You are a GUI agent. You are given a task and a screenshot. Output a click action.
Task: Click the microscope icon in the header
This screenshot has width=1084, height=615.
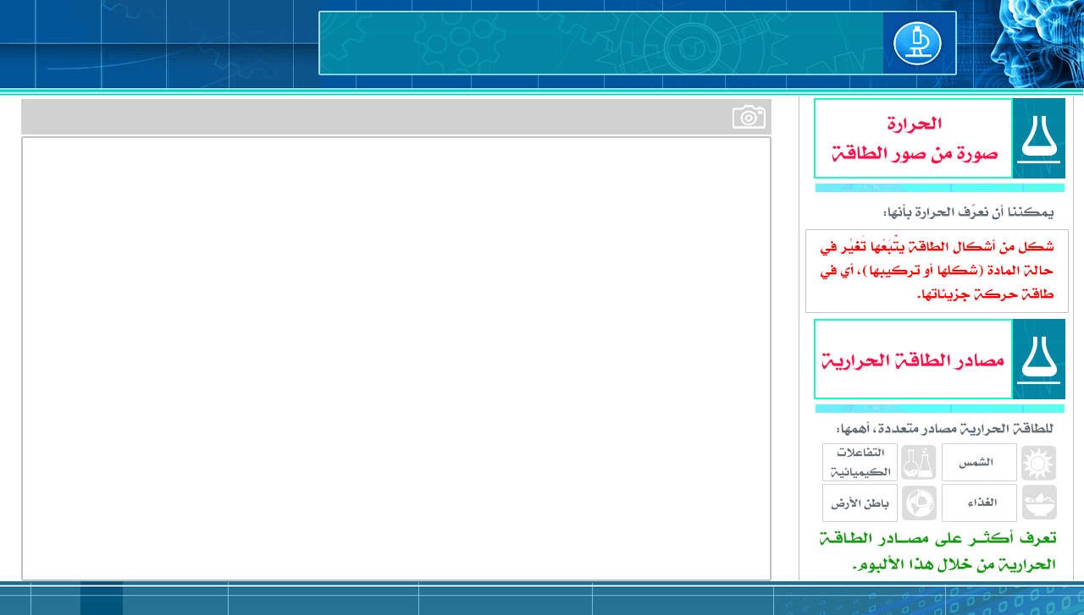[x=917, y=43]
